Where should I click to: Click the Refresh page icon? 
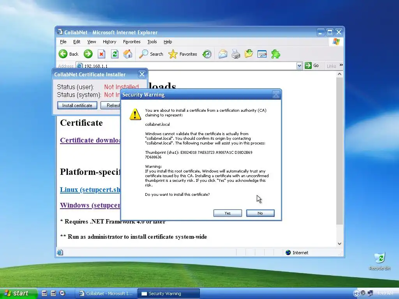[115, 54]
